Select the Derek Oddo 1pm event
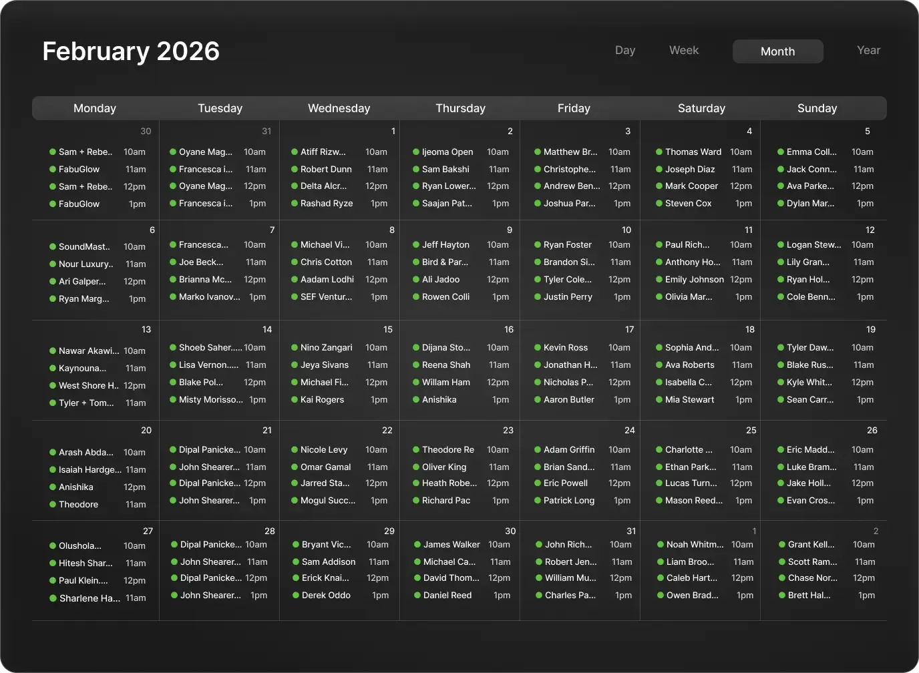The width and height of the screenshot is (919, 673). point(340,596)
